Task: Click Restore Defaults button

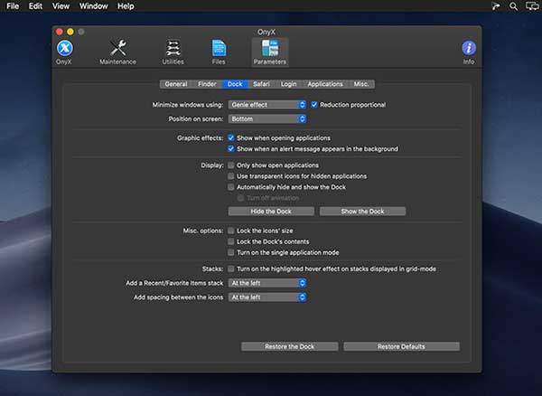Action: click(401, 346)
